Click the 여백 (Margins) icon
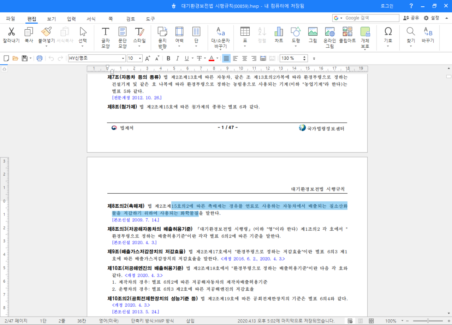452x325 pixels. 179,32
